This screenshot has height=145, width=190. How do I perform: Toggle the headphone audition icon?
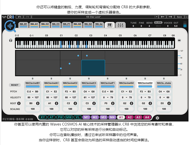coord(11,40)
